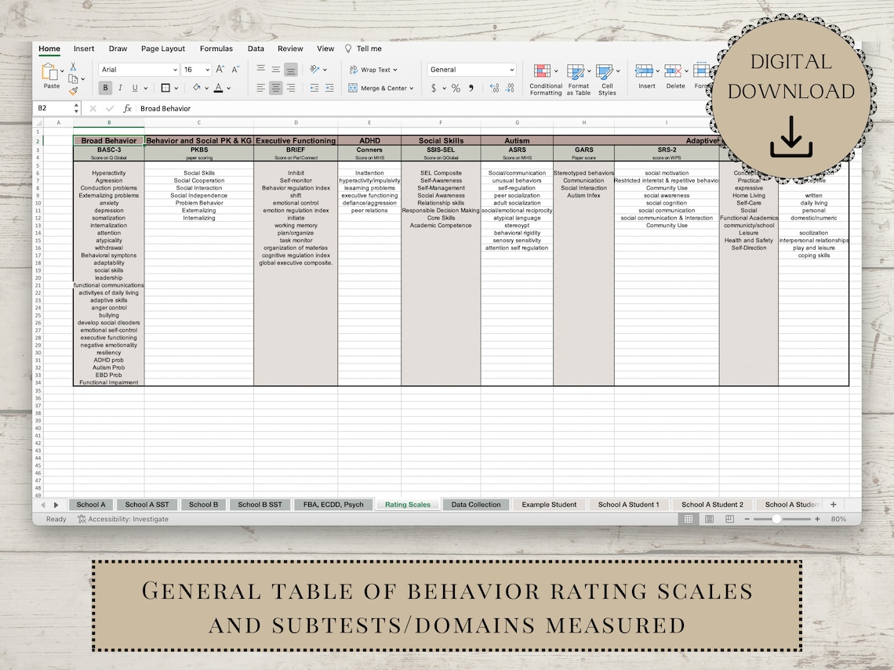Viewport: 894px width, 670px height.
Task: Click Accessibility: Investigate in status bar
Action: pos(122,519)
